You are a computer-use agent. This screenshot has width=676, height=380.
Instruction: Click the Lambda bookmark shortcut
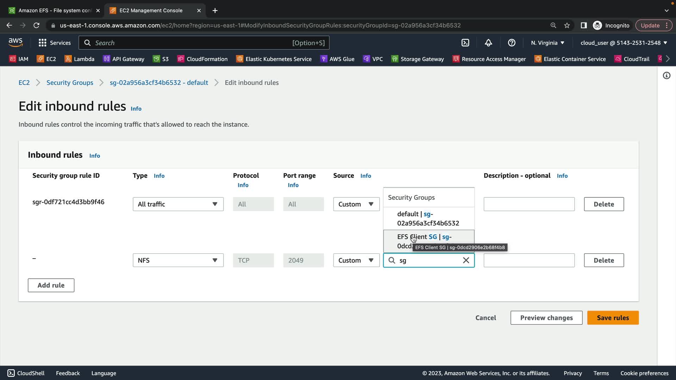tap(80, 59)
